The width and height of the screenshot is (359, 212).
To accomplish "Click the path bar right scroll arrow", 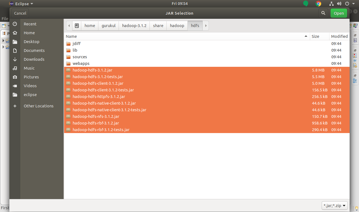I will coord(206,26).
